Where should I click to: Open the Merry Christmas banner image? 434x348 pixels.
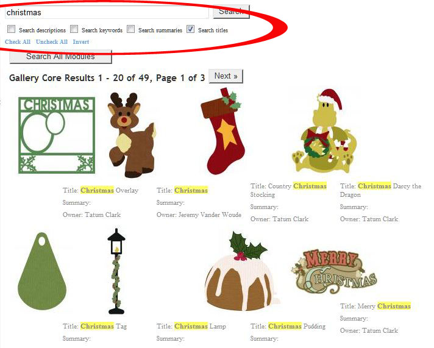[x=335, y=272]
